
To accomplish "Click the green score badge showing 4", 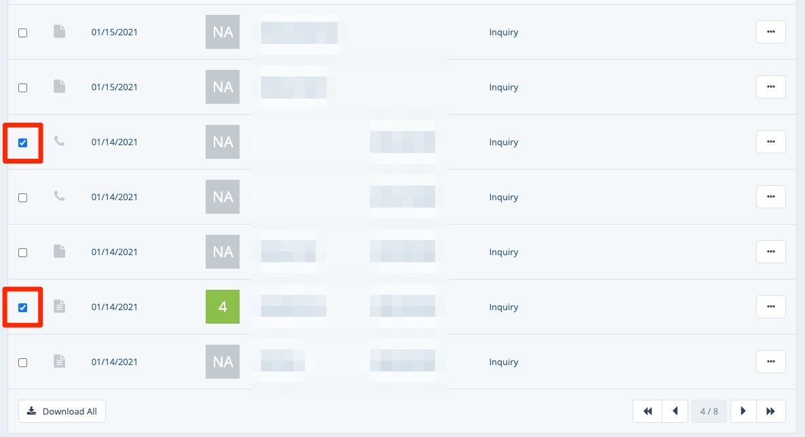I will coord(223,307).
